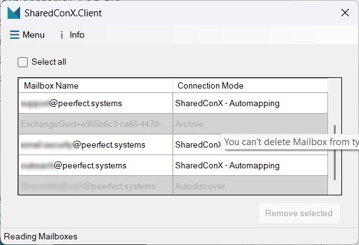This screenshot has width=359, height=245.
Task: Open the hamburger Menu icon
Action: tap(14, 35)
